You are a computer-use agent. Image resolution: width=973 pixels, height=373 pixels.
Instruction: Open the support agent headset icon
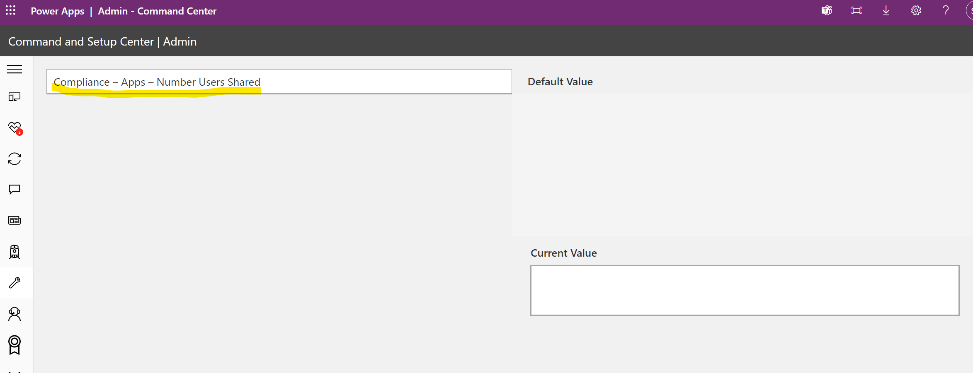click(x=15, y=314)
